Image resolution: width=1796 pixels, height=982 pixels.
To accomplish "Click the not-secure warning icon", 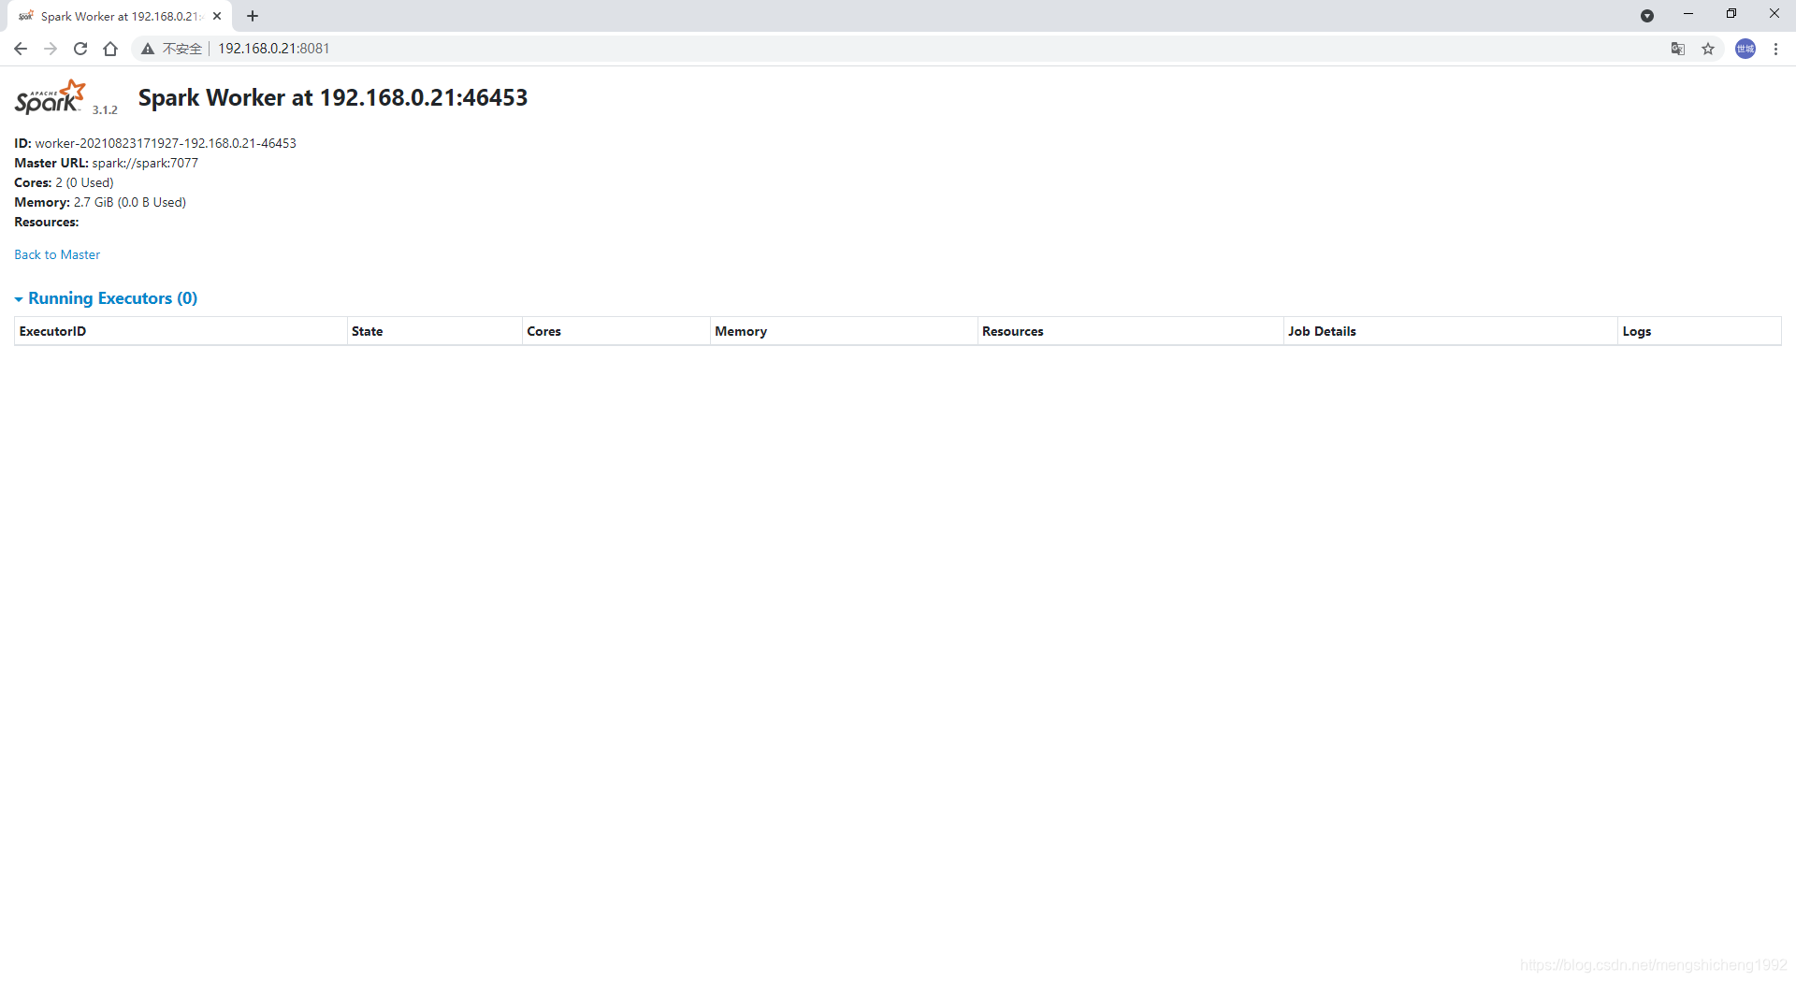I will pos(148,49).
